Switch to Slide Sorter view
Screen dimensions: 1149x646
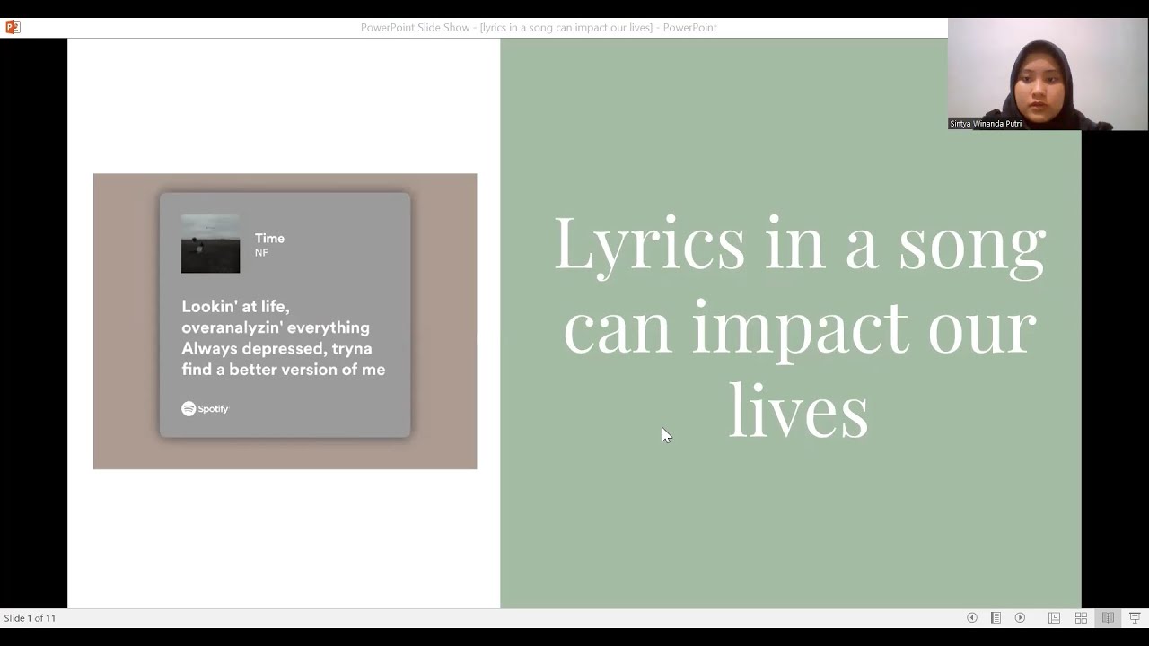(1081, 618)
